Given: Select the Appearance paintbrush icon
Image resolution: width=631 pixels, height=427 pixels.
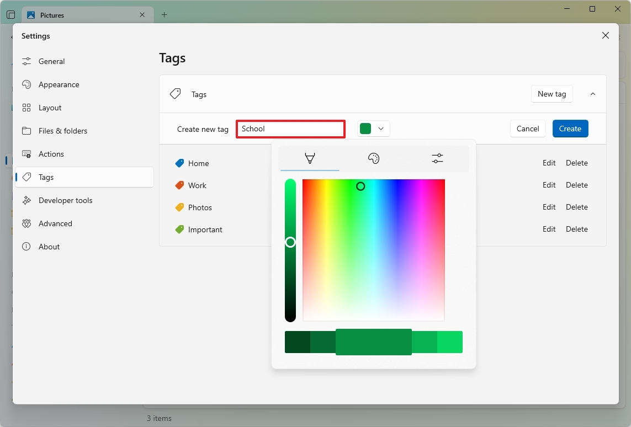Looking at the screenshot, I should point(27,84).
